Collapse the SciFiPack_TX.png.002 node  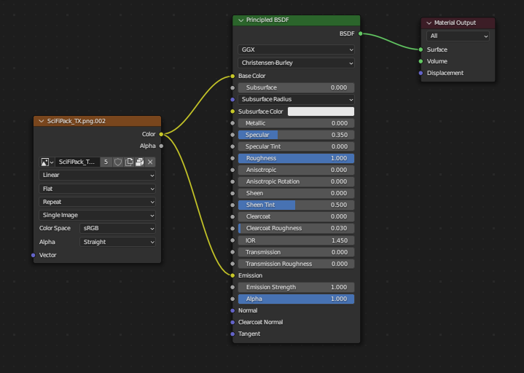pyautogui.click(x=41, y=121)
